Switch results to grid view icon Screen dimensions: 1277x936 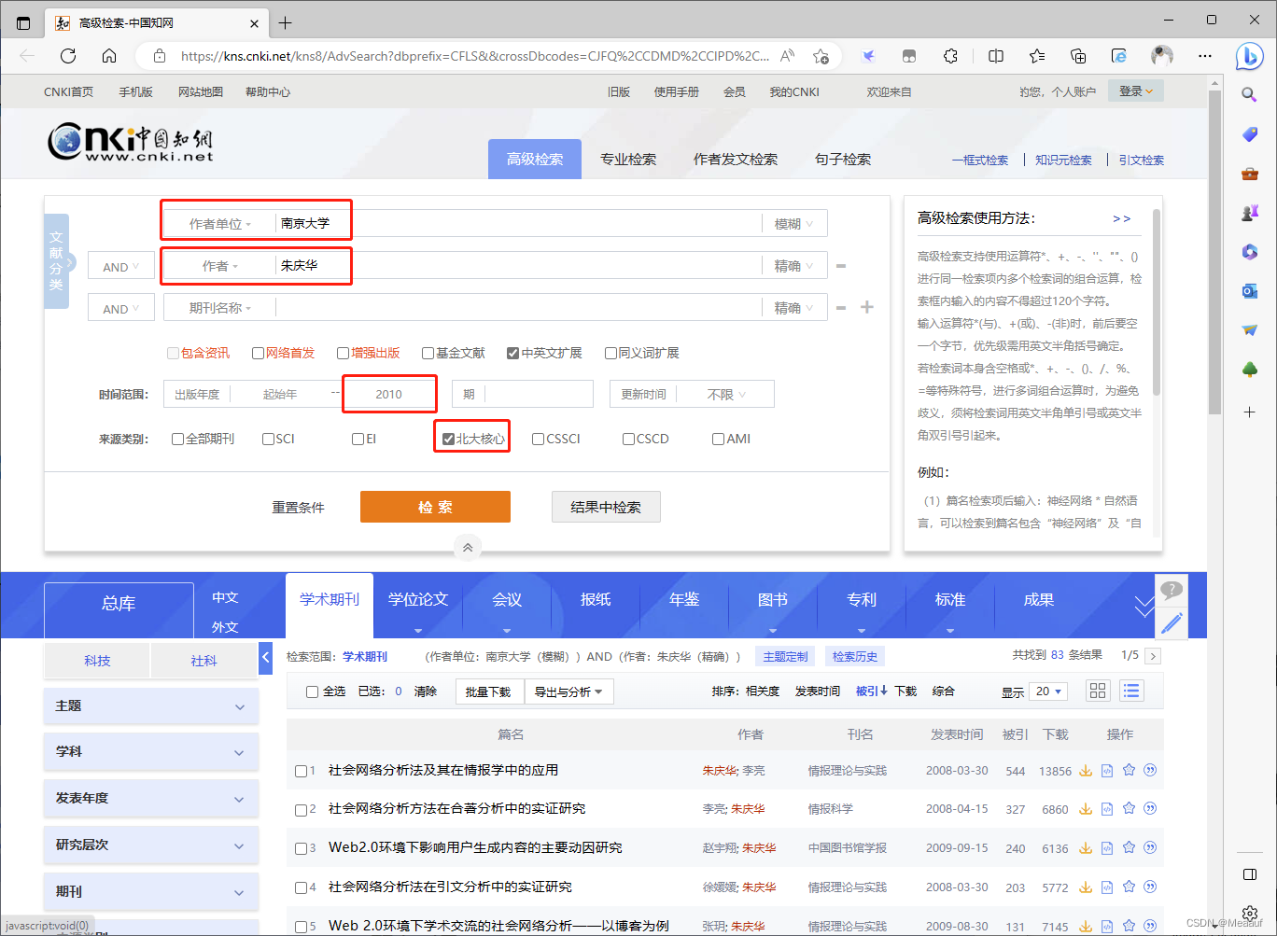coord(1098,691)
